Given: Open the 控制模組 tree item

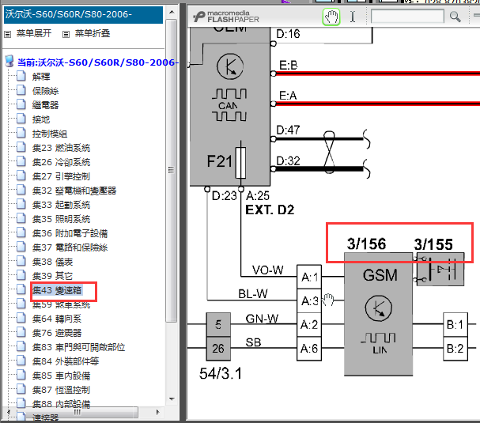Looking at the screenshot, I should (x=50, y=134).
